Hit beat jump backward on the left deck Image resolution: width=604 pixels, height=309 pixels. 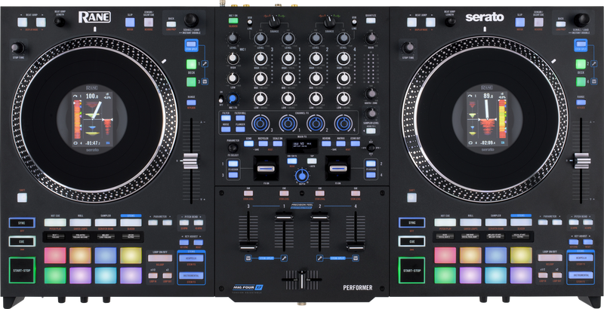click(22, 22)
